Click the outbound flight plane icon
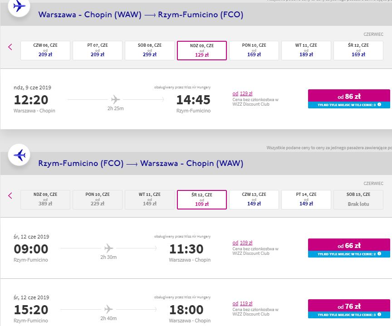This screenshot has height=326, width=392. [x=19, y=6]
